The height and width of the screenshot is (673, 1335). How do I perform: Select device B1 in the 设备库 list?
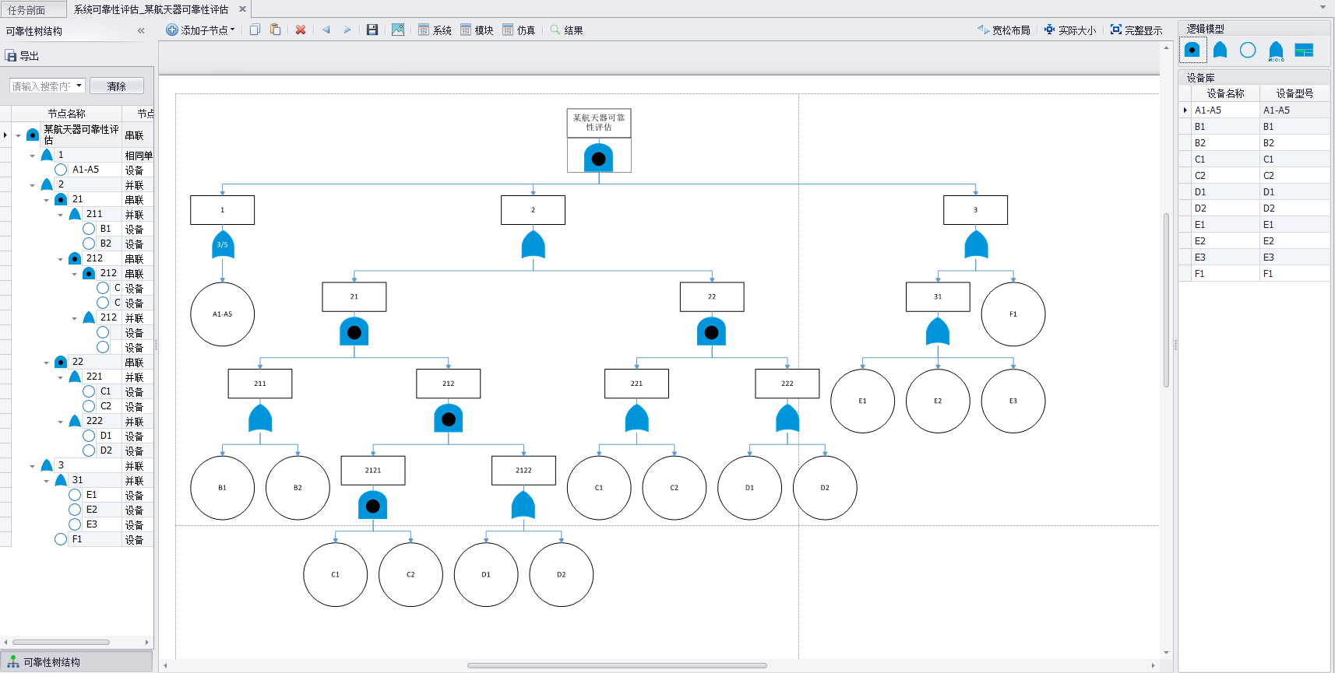(x=1254, y=126)
